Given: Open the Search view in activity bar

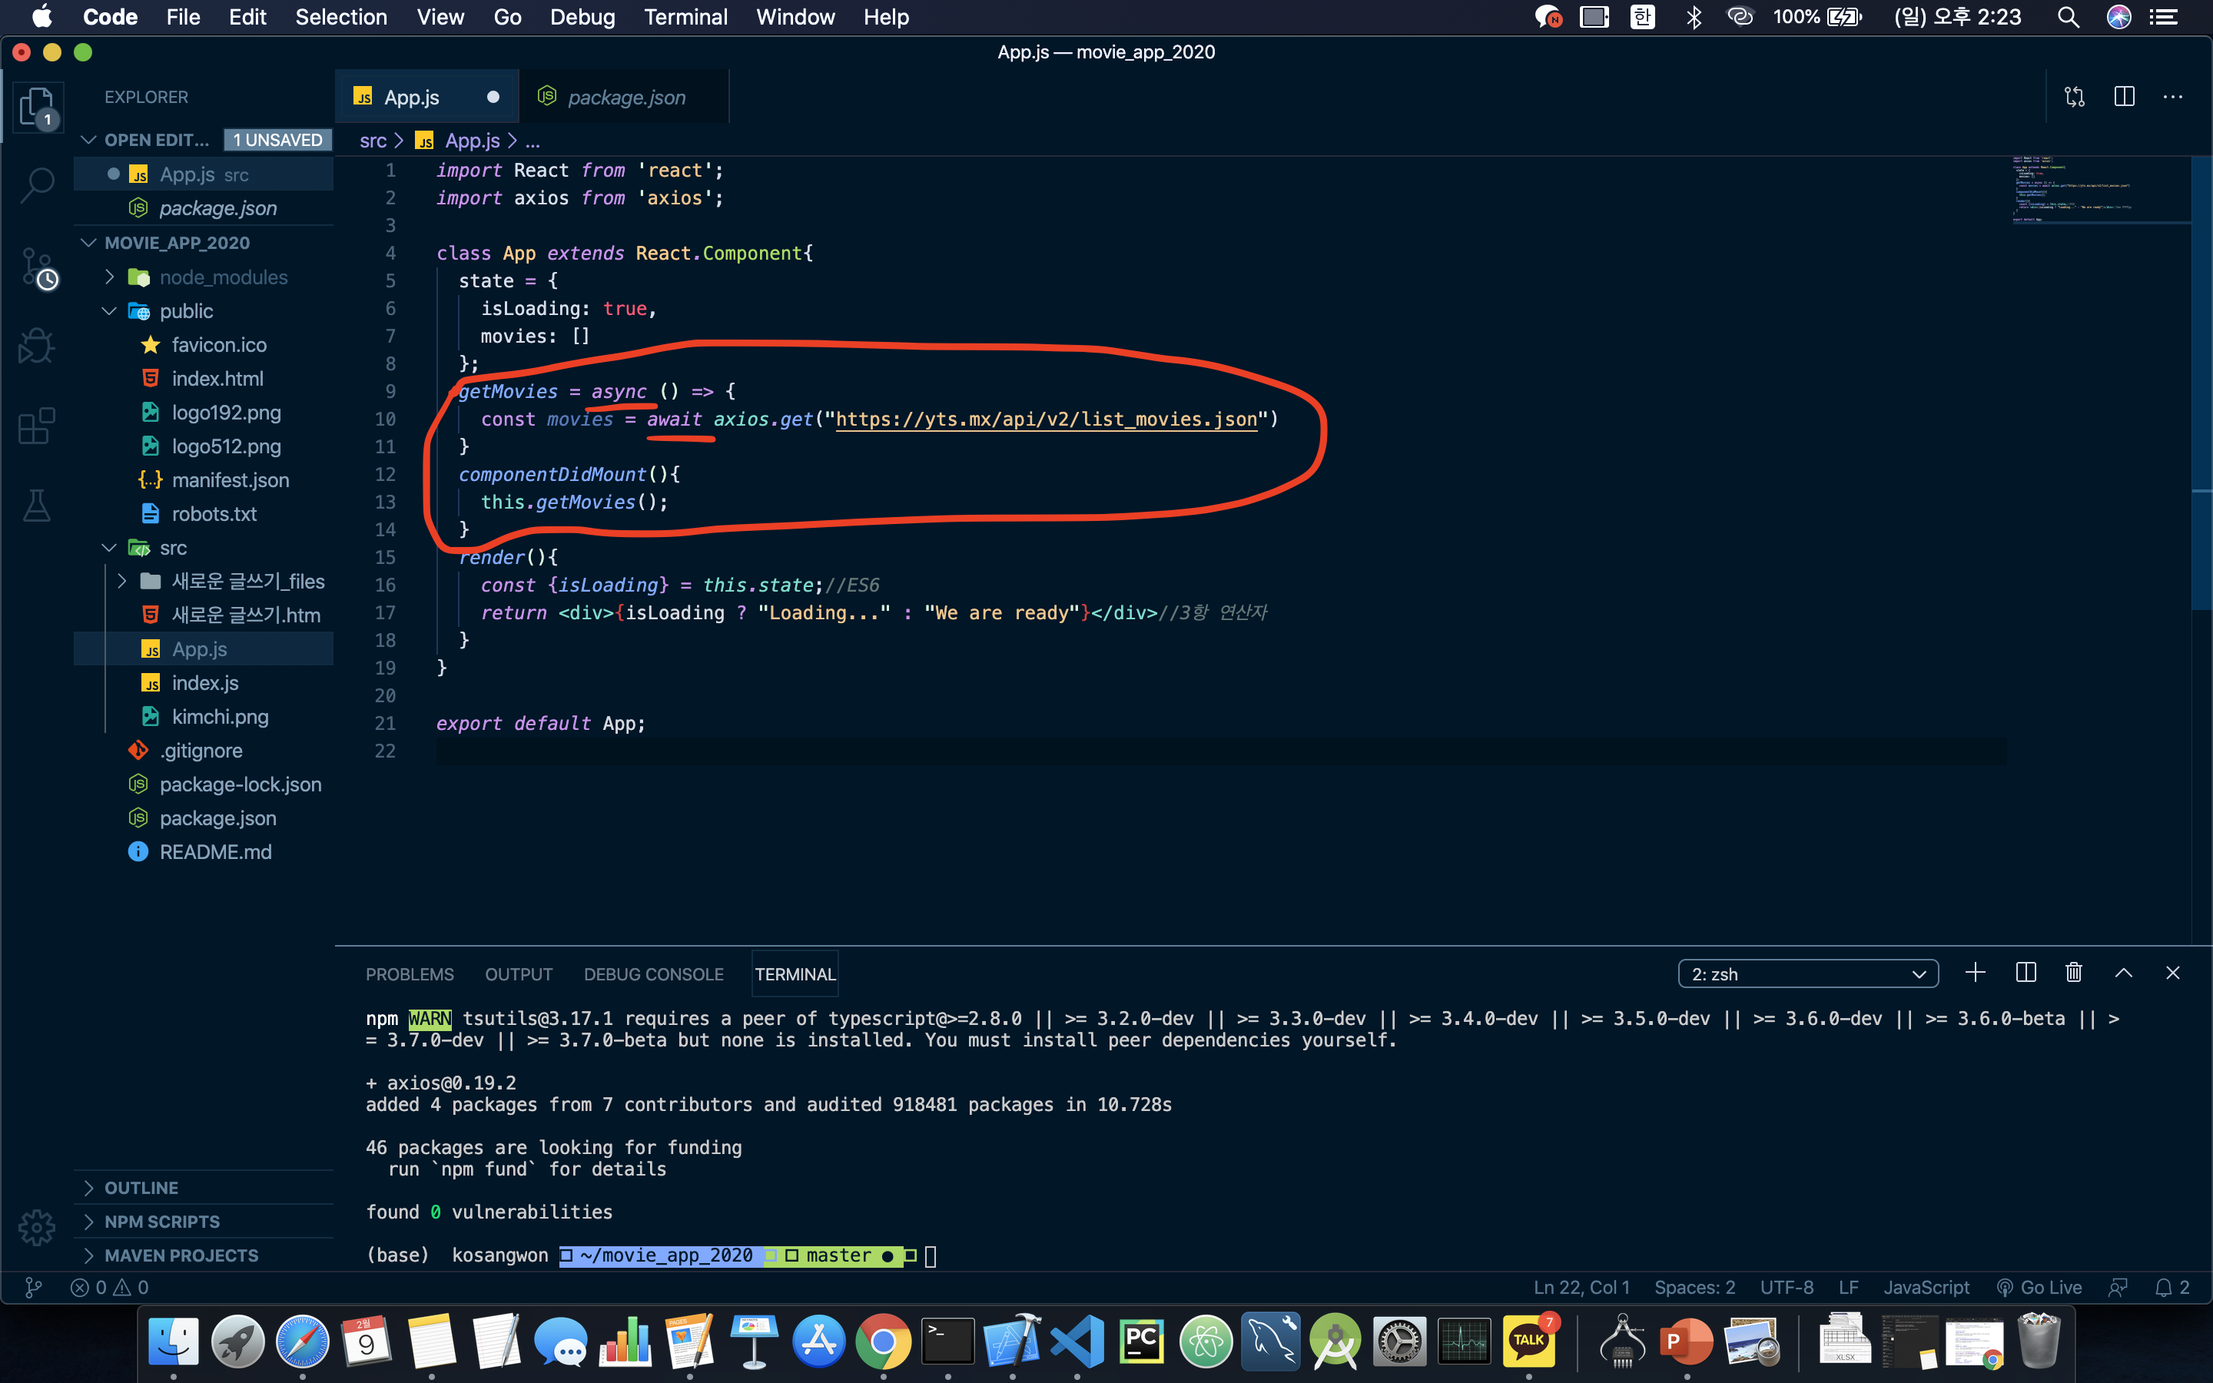Looking at the screenshot, I should [x=37, y=184].
